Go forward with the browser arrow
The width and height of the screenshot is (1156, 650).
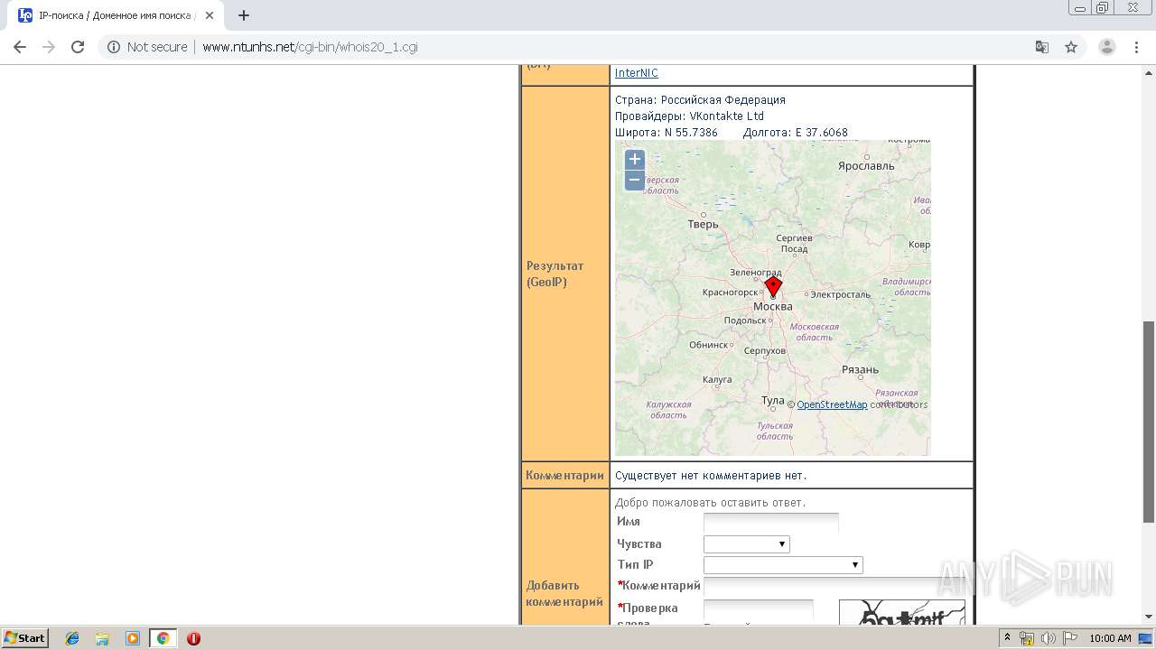(x=48, y=47)
